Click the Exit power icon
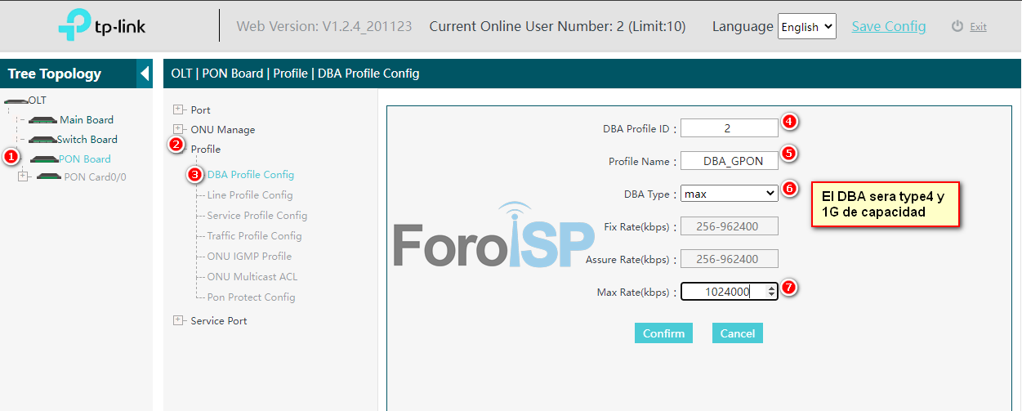This screenshot has height=411, width=1022. 957,26
